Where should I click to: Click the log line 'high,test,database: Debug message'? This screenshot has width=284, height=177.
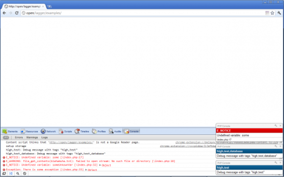(56, 154)
